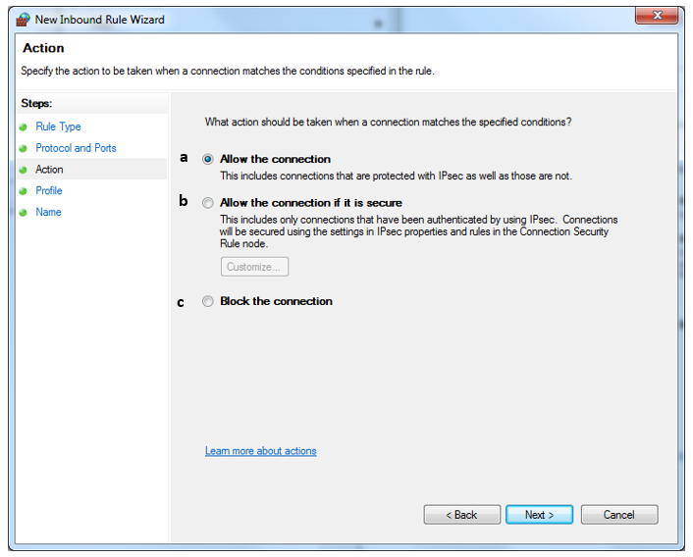Viewport: 693px width, 557px height.
Task: Click the green bullet beside Protocol and Ports
Action: coord(24,149)
